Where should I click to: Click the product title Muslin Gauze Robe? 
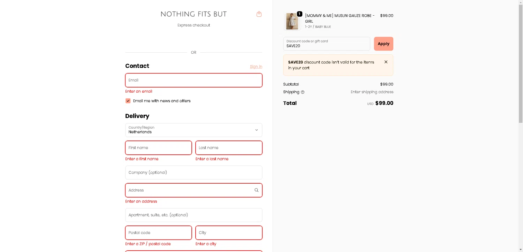click(x=340, y=18)
